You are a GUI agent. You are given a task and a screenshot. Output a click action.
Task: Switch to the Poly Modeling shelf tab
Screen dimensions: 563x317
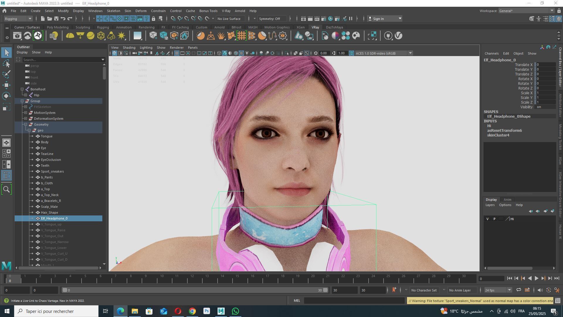pyautogui.click(x=57, y=27)
